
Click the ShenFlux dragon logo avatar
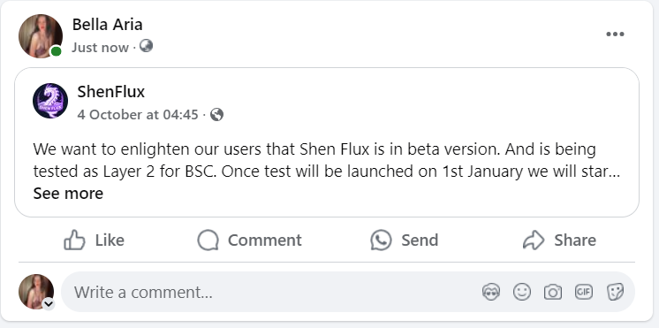pos(50,101)
